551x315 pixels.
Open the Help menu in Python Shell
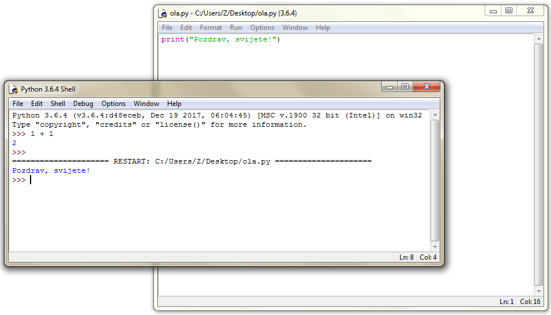pyautogui.click(x=174, y=104)
